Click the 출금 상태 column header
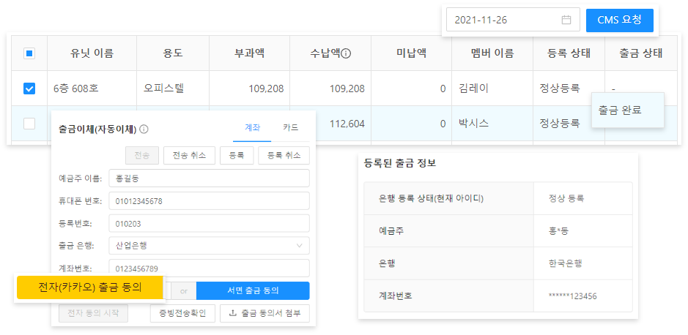The width and height of the screenshot is (688, 335). point(640,53)
